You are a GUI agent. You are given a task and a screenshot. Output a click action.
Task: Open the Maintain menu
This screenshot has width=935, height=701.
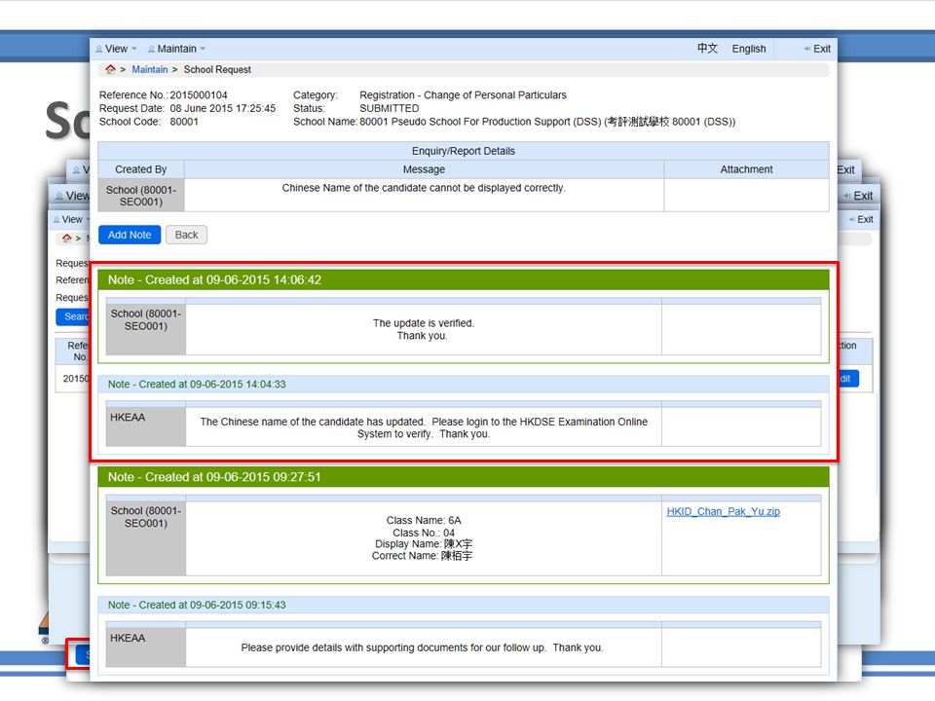click(x=176, y=49)
